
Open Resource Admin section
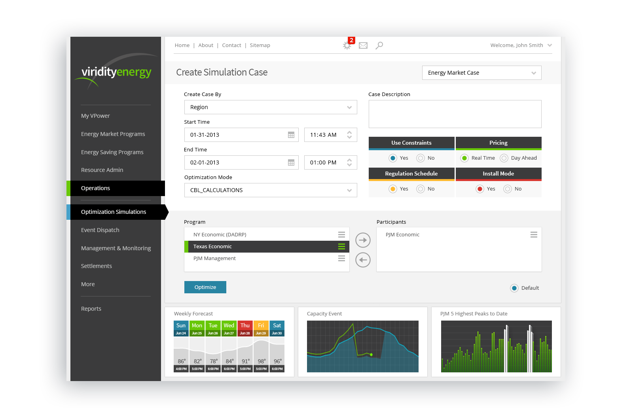click(102, 170)
